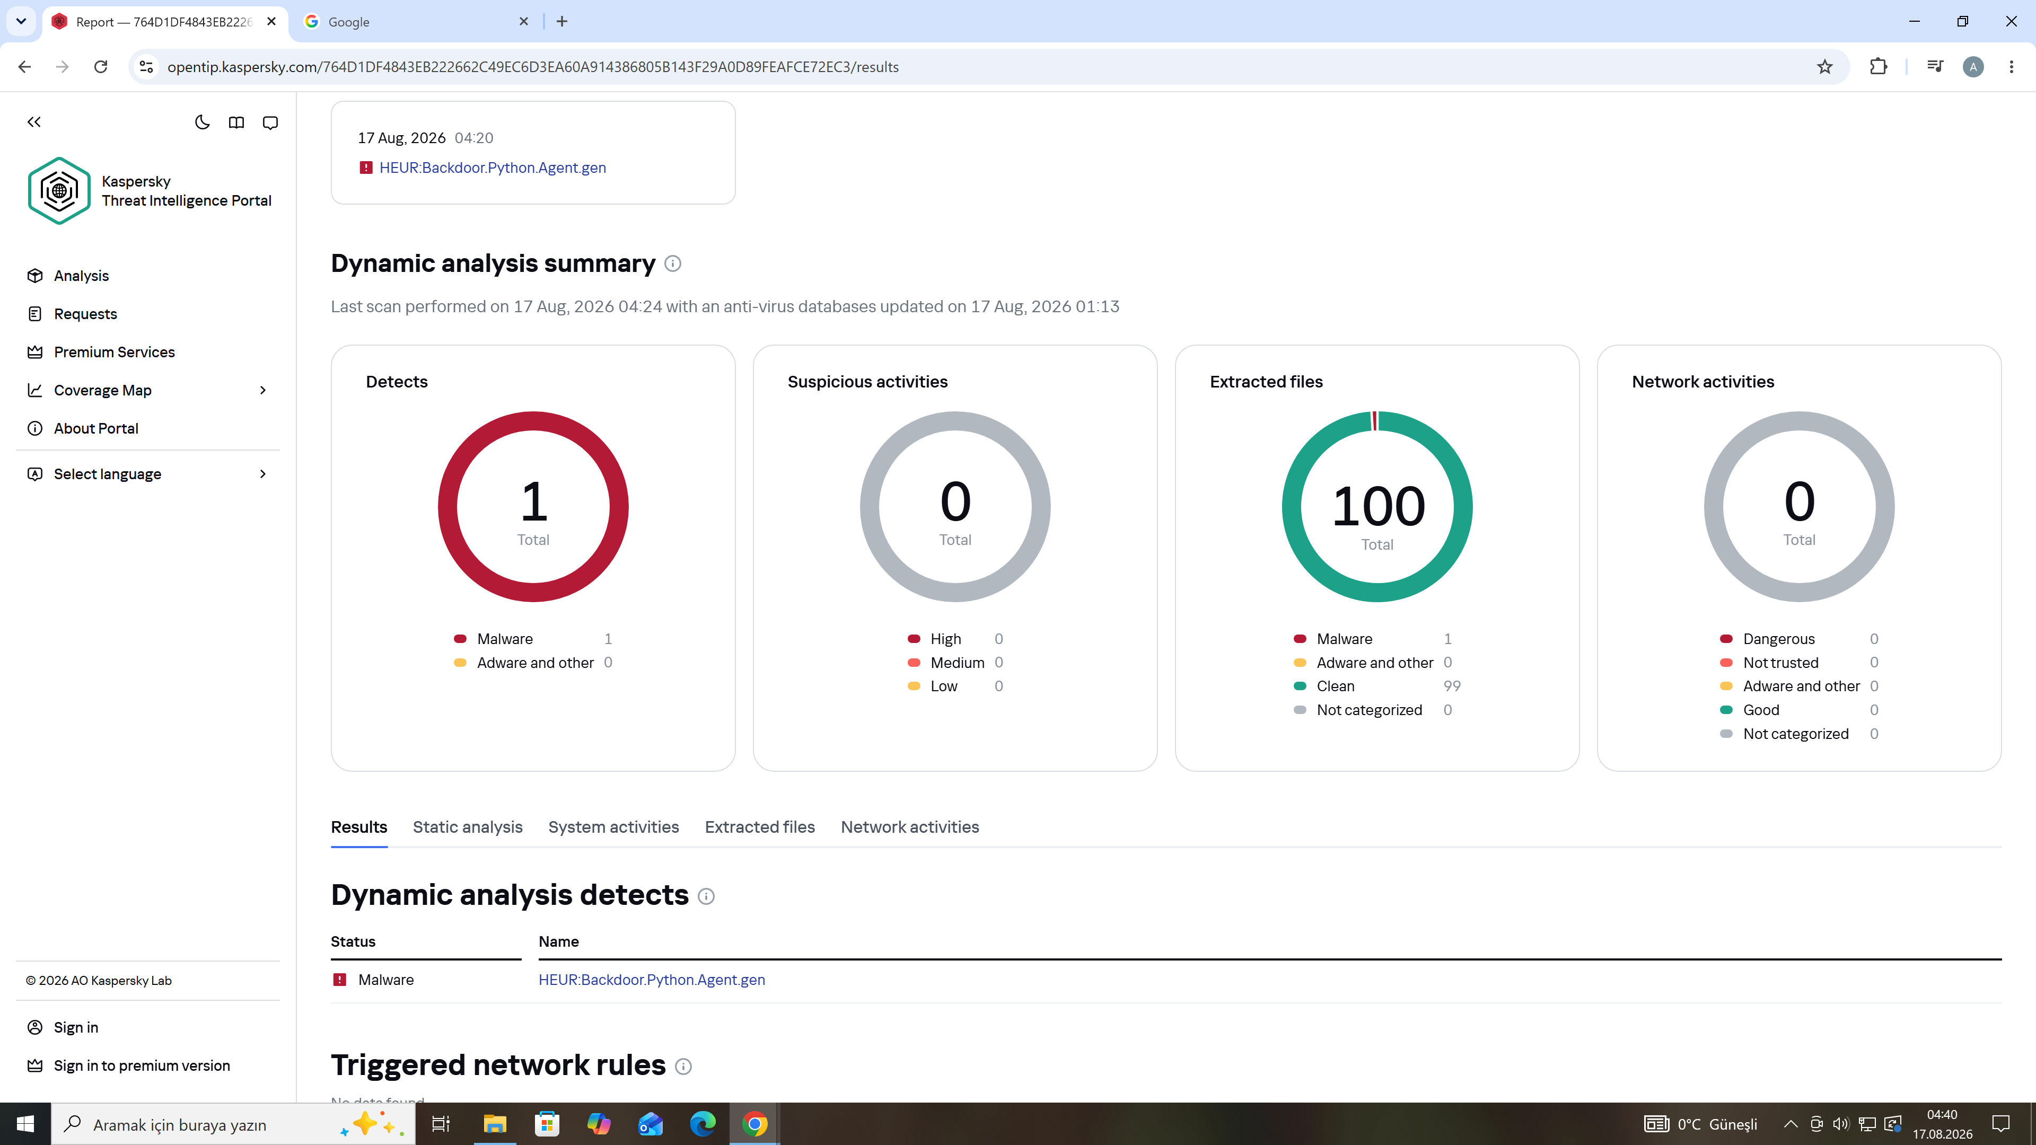
Task: Switch to the Results tab
Action: [x=359, y=826]
